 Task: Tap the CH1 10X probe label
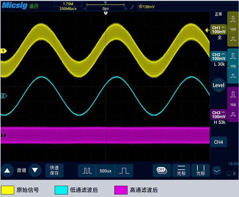(233, 29)
